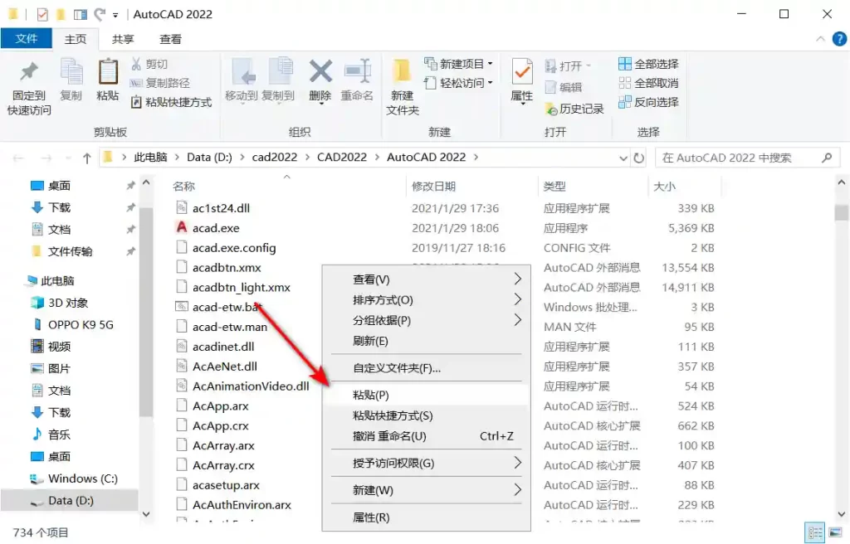Select Windows (C:) in the navigation pane
Viewport: 850px width, 544px height.
[x=82, y=478]
